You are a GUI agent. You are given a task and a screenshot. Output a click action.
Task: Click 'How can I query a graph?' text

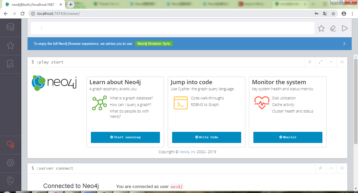point(131,105)
